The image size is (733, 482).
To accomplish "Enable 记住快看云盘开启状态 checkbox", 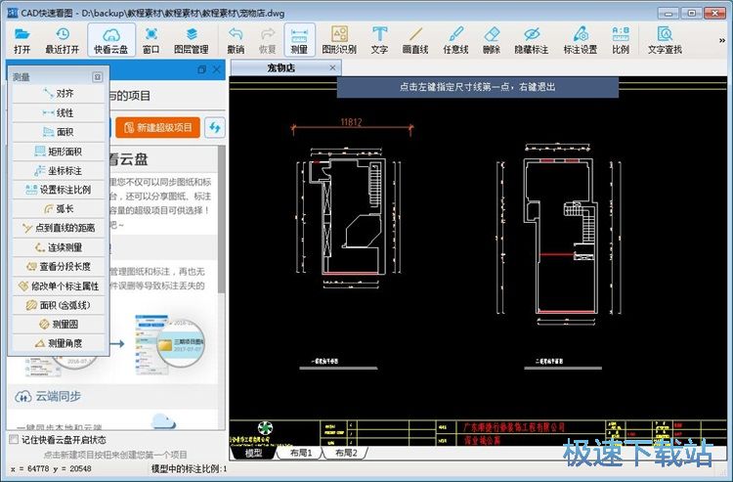I will (x=13, y=440).
